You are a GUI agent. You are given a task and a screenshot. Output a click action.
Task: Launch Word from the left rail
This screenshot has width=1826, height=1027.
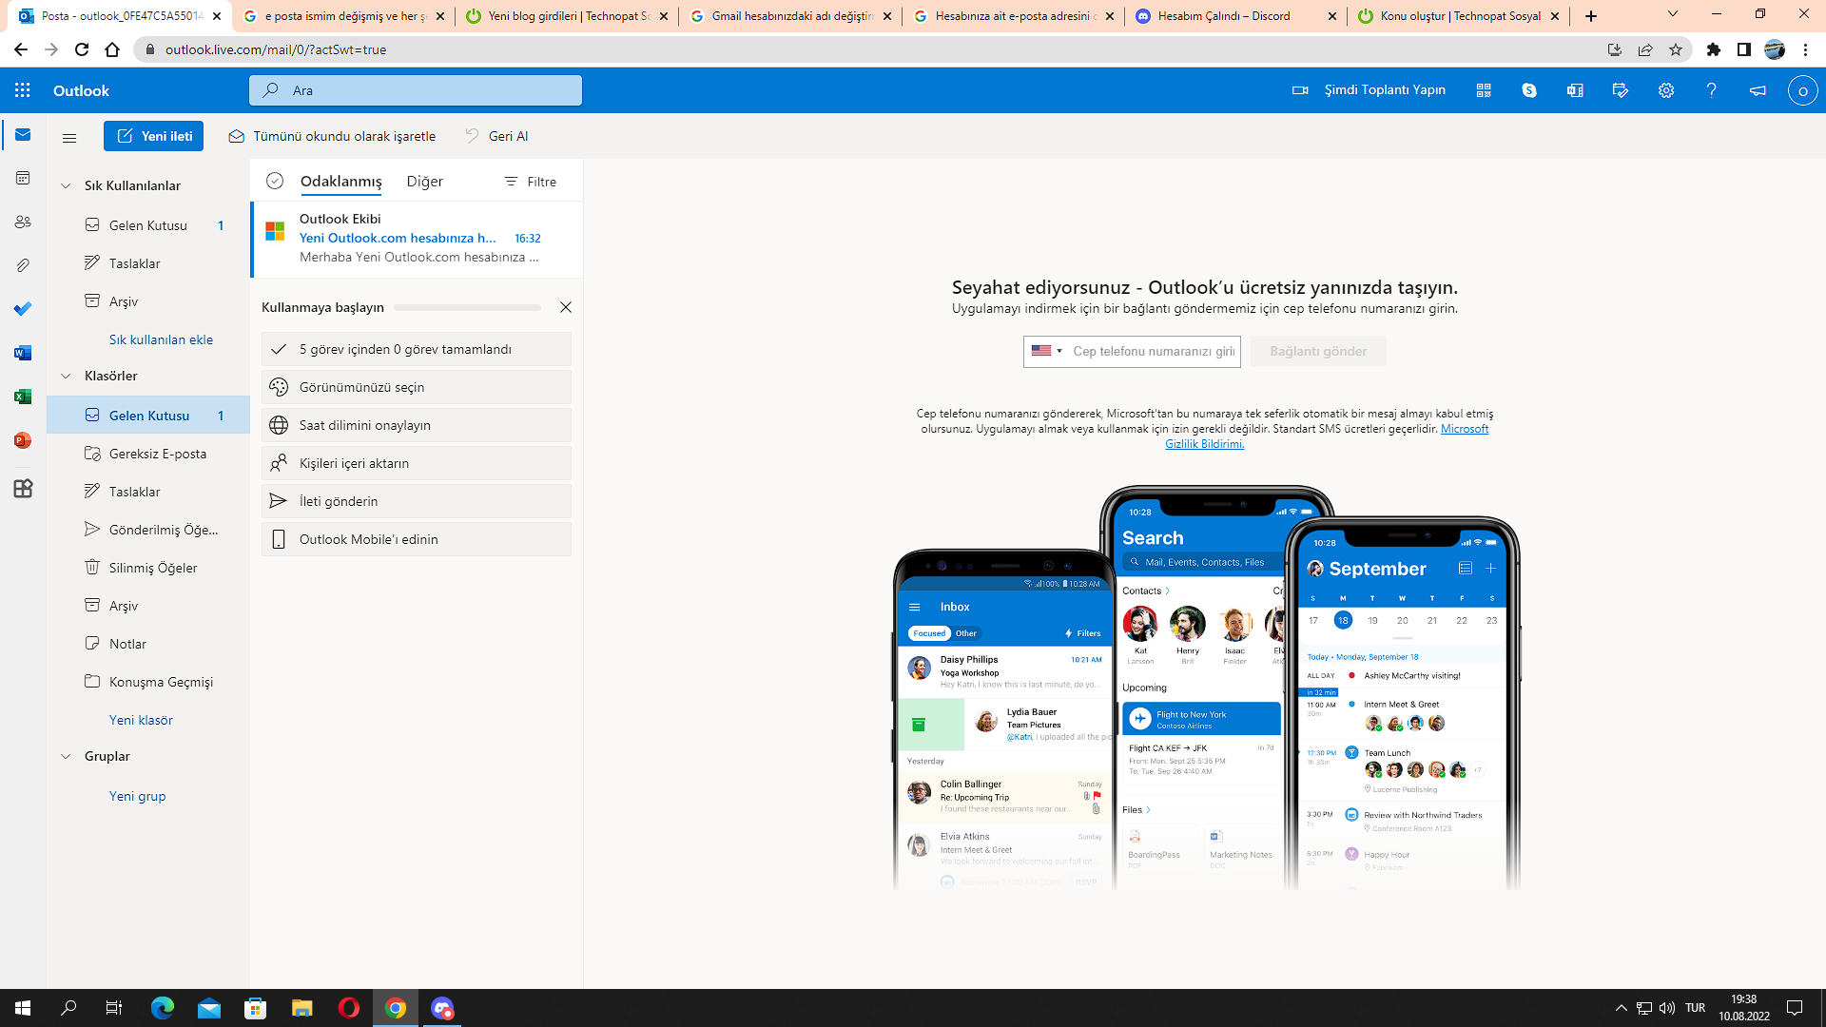pos(23,353)
